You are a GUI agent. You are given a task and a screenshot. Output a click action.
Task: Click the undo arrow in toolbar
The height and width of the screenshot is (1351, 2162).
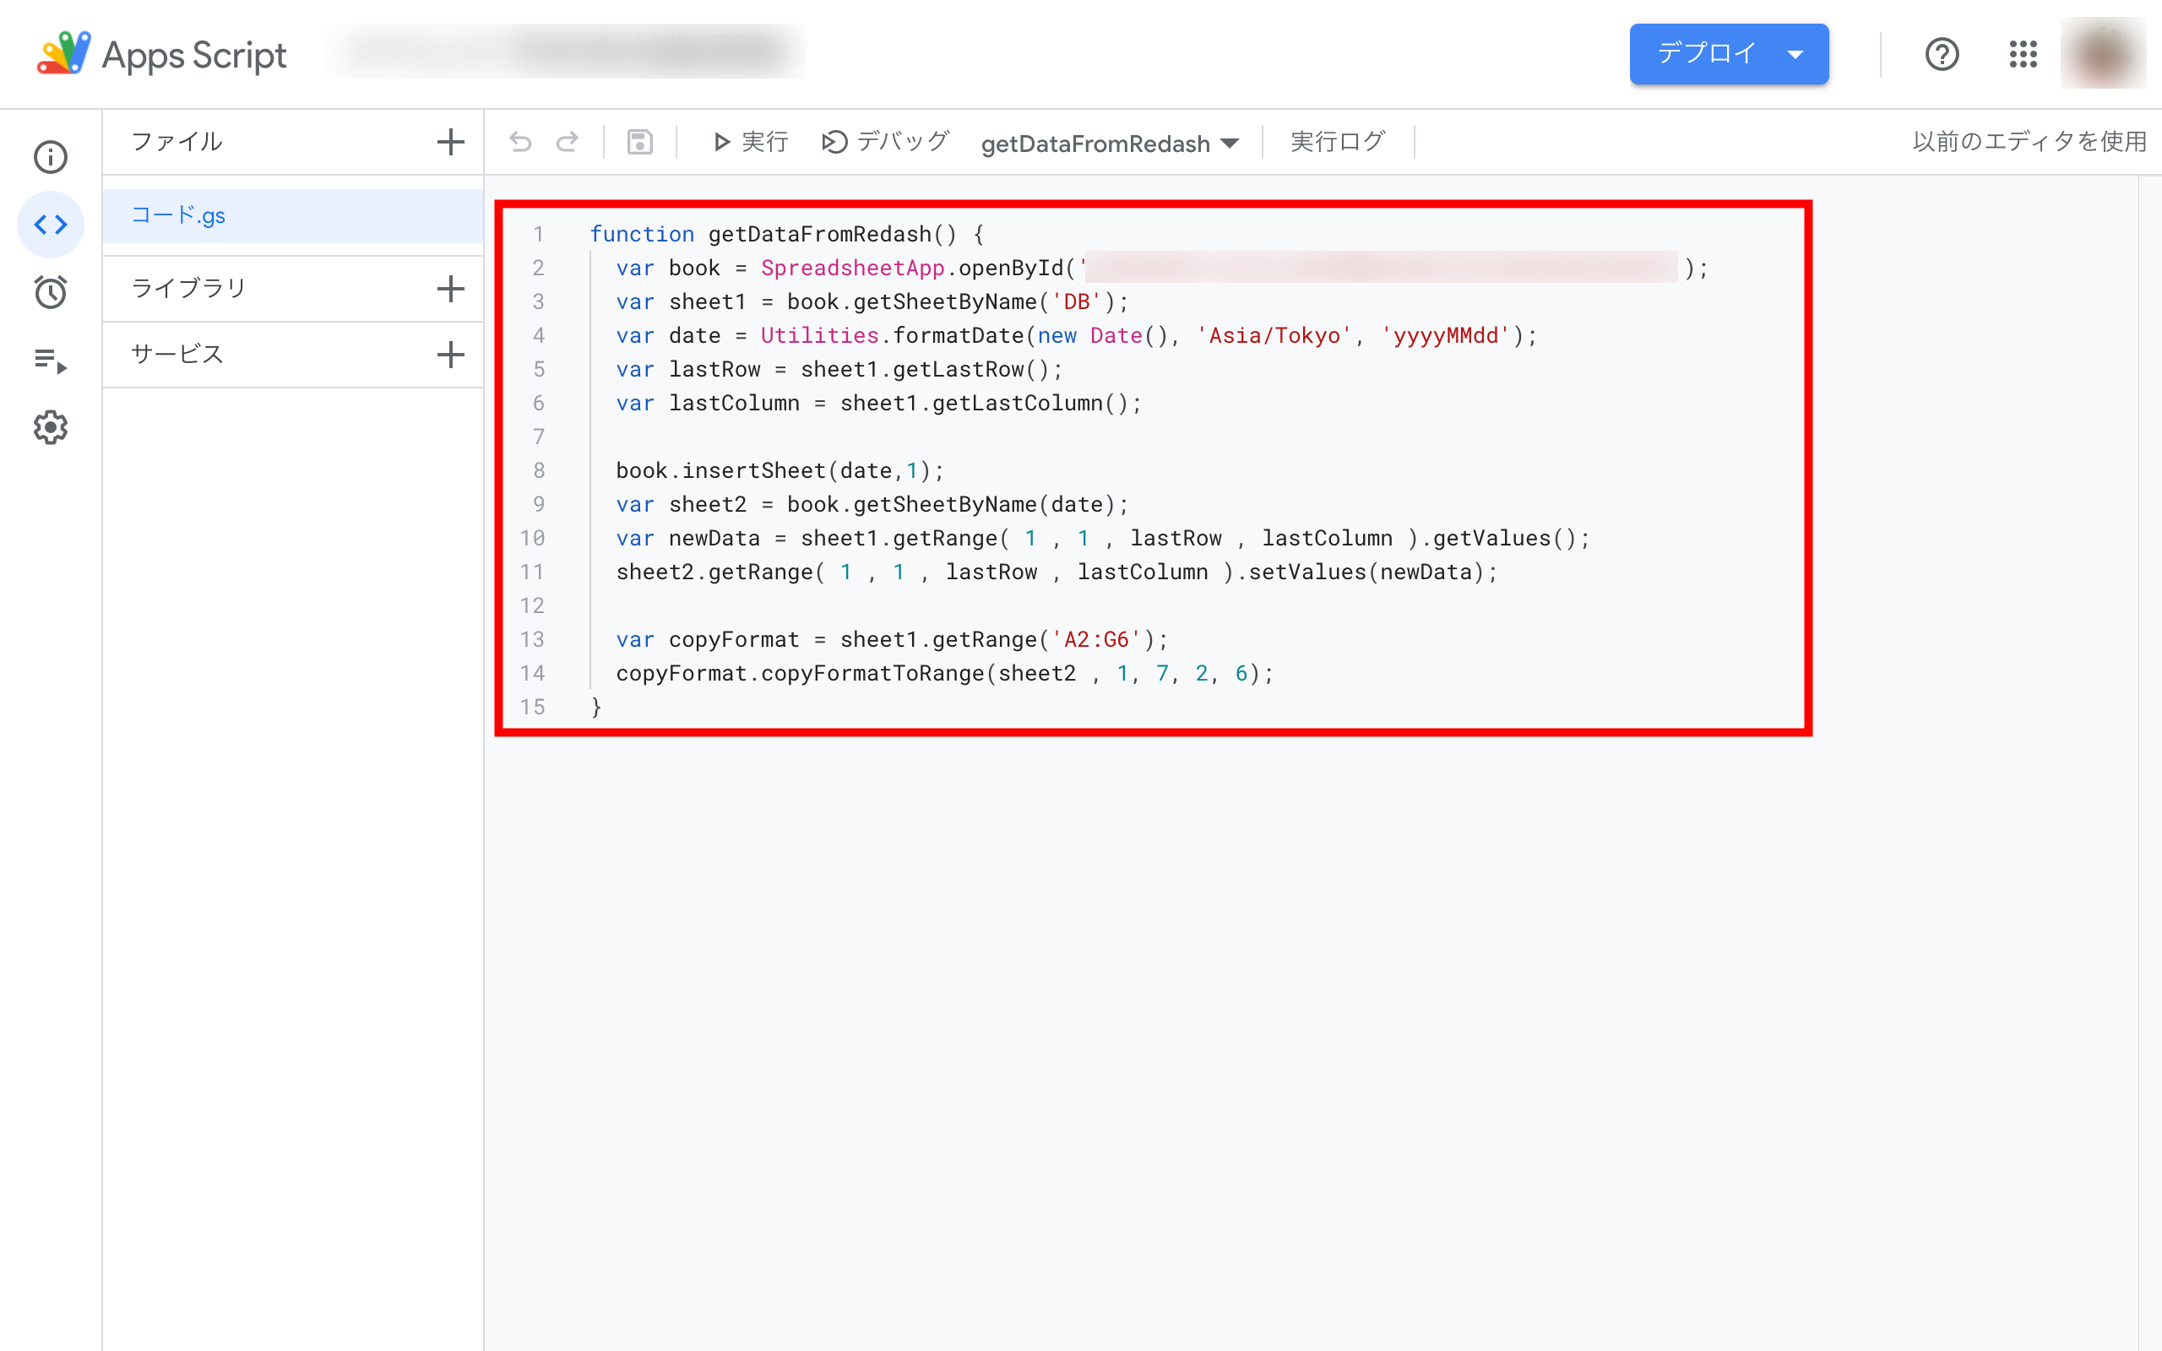[520, 142]
